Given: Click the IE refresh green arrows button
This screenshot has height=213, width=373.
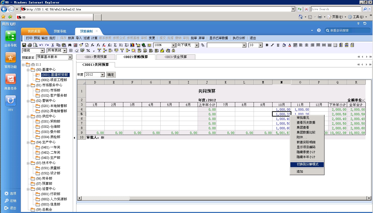Looking at the screenshot, I should [300, 9].
